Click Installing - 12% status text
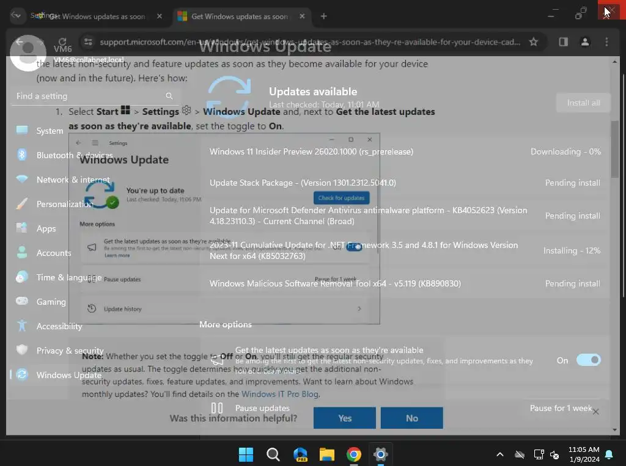Viewport: 626px width, 466px height. [572, 250]
